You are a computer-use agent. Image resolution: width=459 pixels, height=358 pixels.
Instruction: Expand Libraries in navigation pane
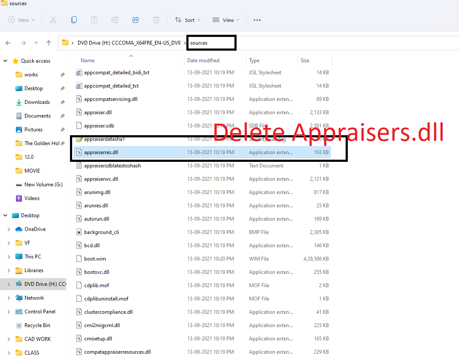(x=9, y=270)
